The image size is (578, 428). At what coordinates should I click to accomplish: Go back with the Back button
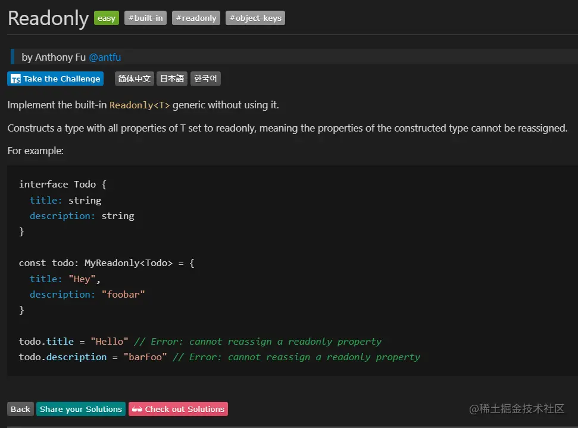(x=20, y=409)
